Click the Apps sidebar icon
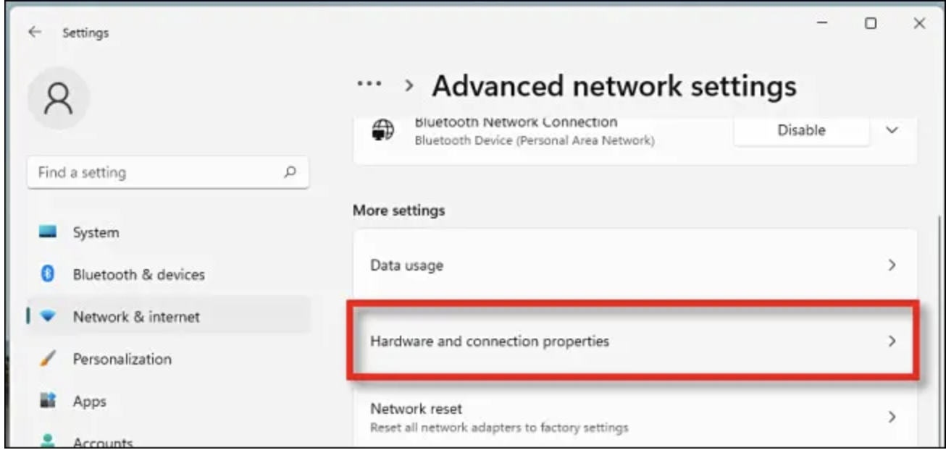The width and height of the screenshot is (946, 450). pos(49,401)
